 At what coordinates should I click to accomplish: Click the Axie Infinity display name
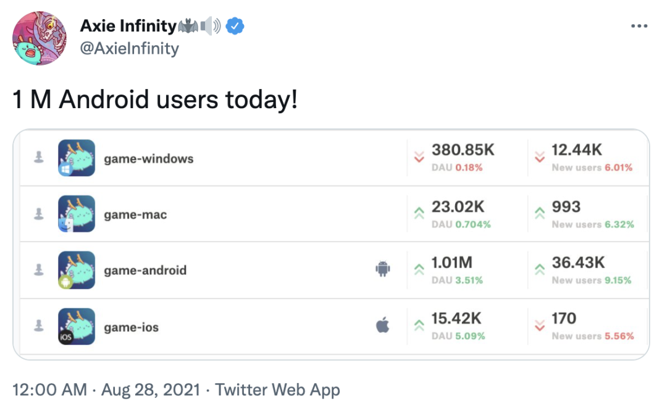pos(128,26)
